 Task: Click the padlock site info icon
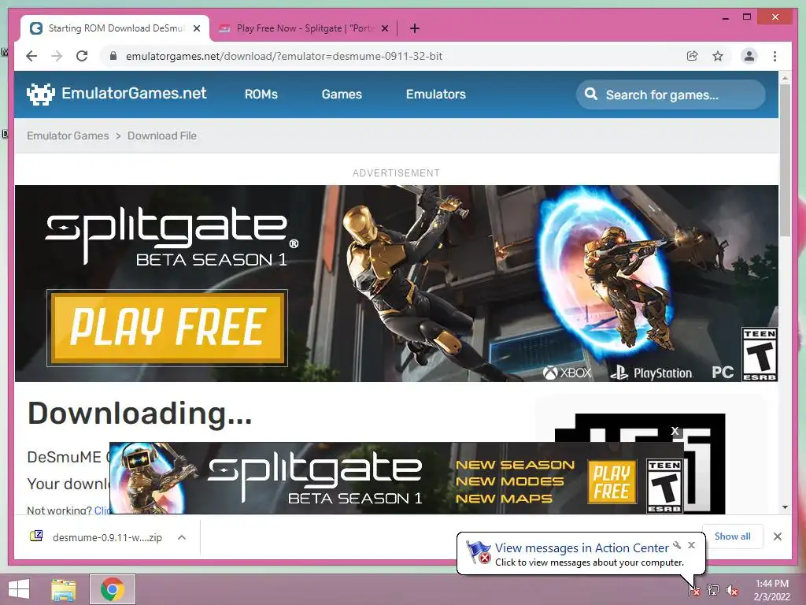[x=113, y=56]
